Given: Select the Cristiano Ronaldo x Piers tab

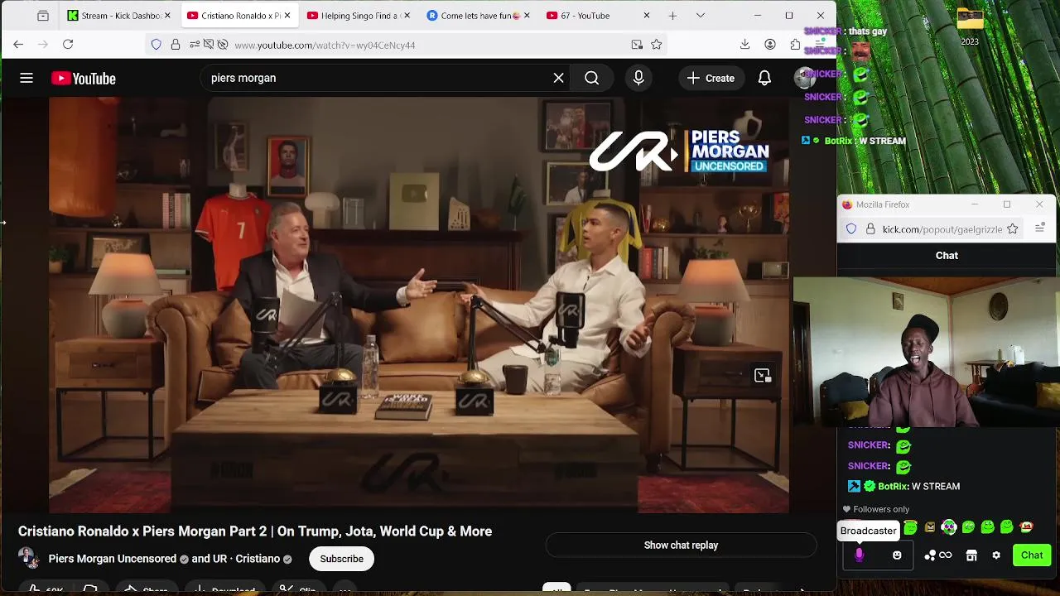Looking at the screenshot, I should coord(239,16).
